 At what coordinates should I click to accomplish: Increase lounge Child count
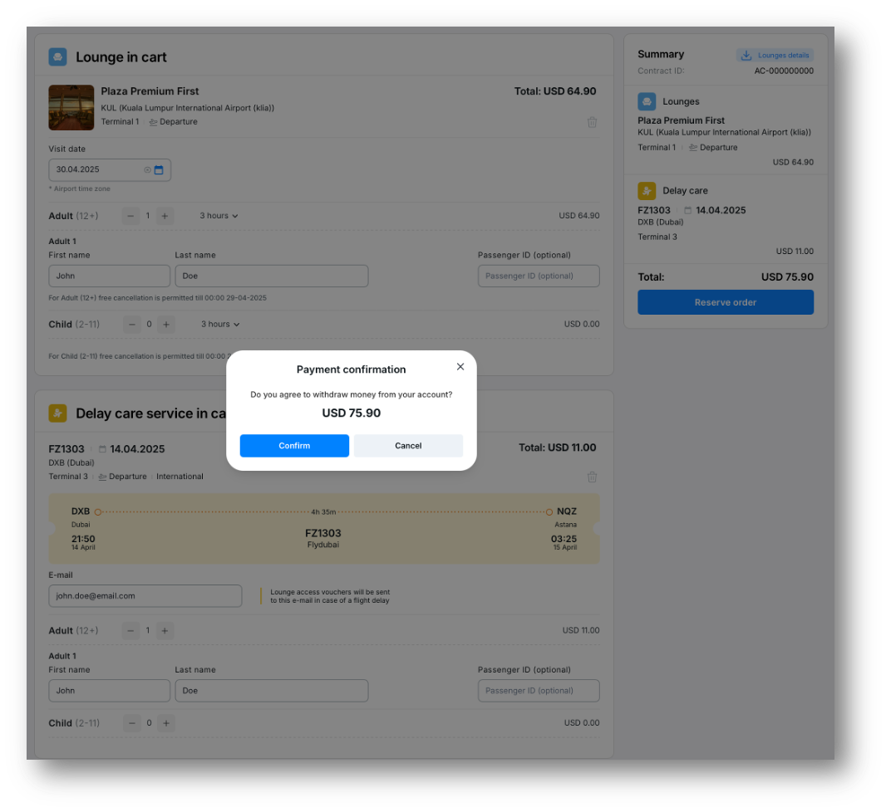[x=166, y=325]
